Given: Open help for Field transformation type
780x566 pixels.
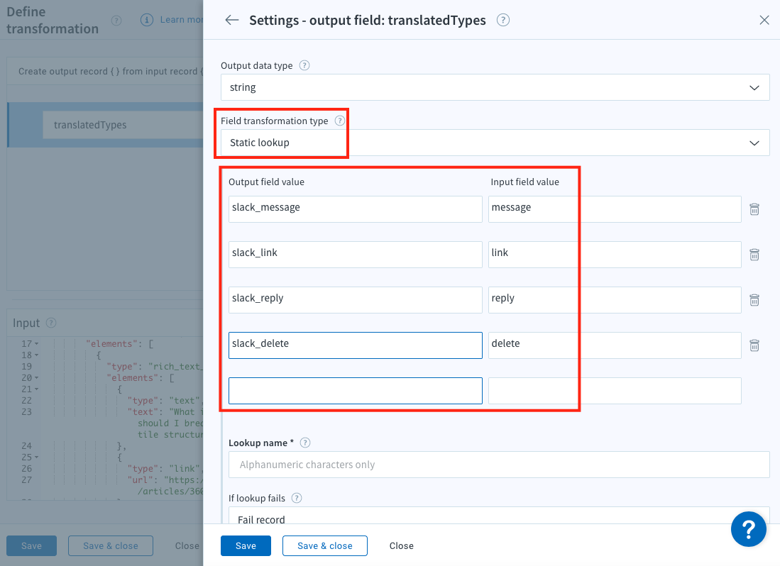Looking at the screenshot, I should 340,121.
